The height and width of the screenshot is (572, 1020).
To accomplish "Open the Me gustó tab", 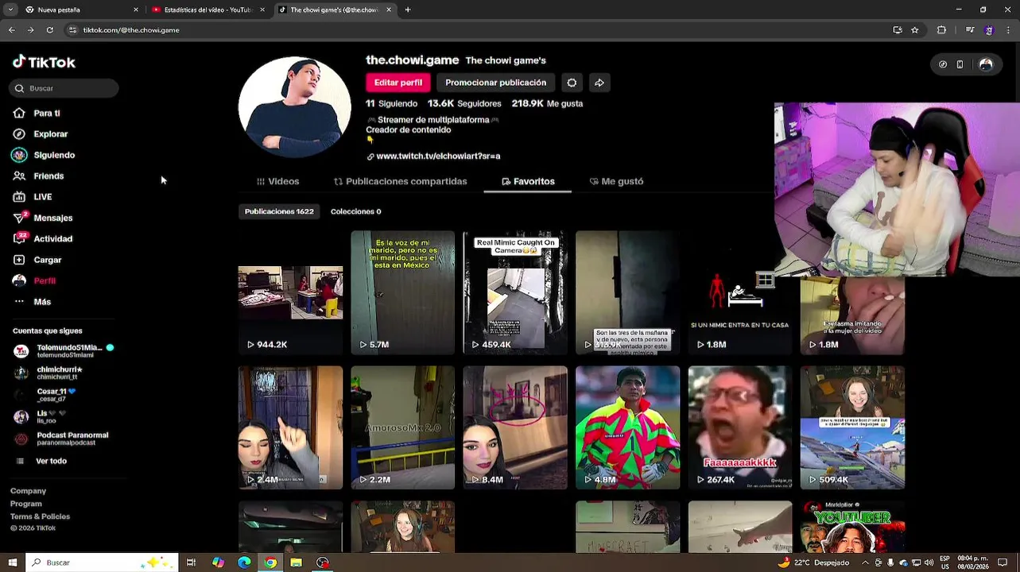I will 616,181.
